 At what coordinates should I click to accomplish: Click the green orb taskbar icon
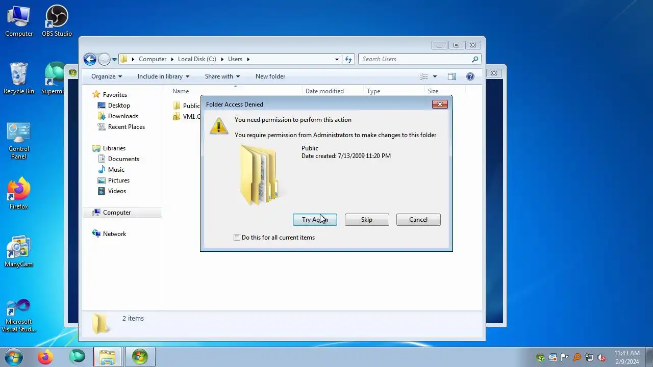coord(77,357)
